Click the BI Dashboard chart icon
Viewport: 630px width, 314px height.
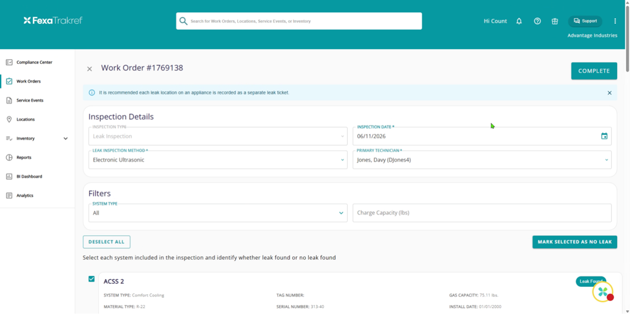coord(9,176)
